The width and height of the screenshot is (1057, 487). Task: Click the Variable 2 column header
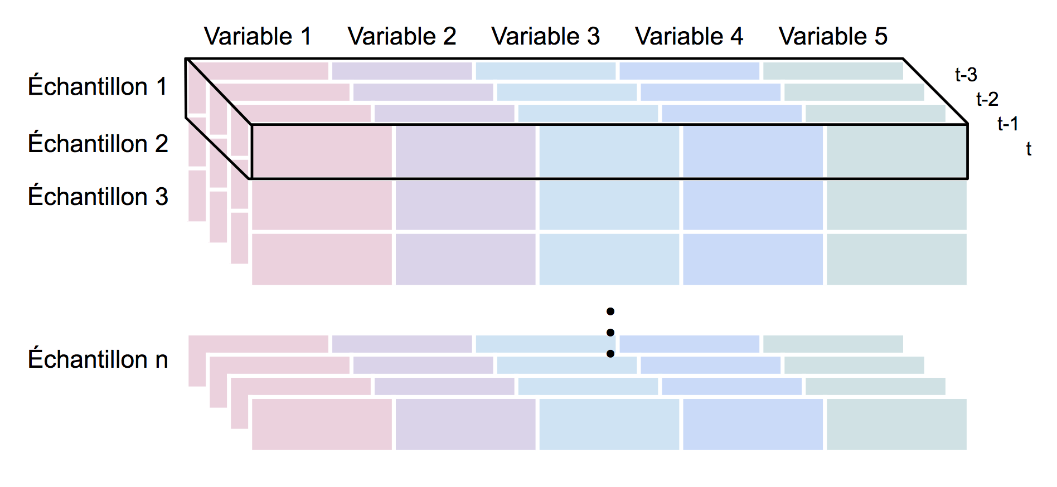(x=401, y=37)
